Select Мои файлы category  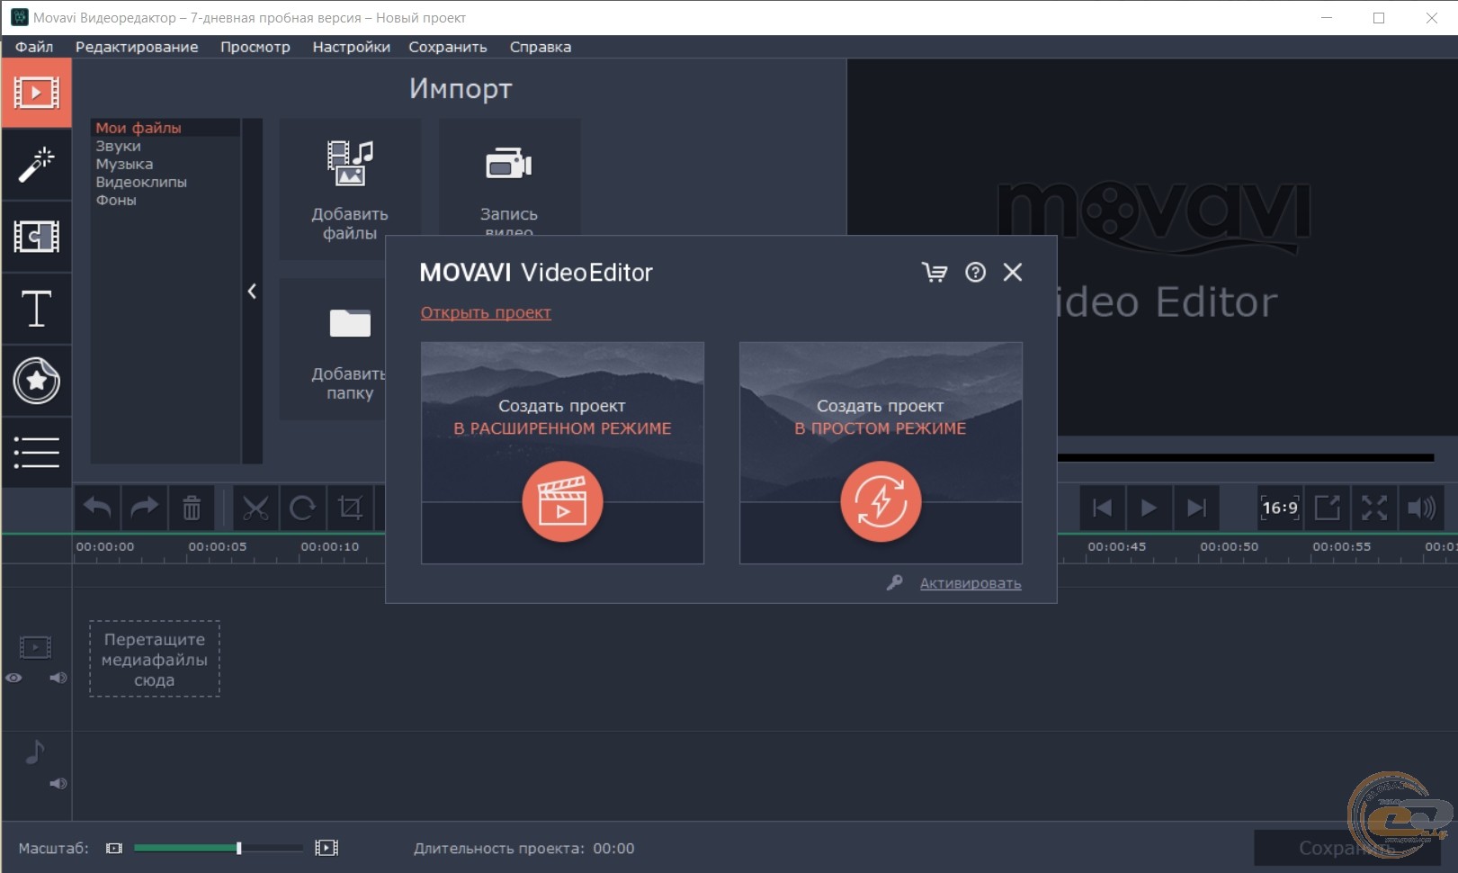tap(165, 128)
